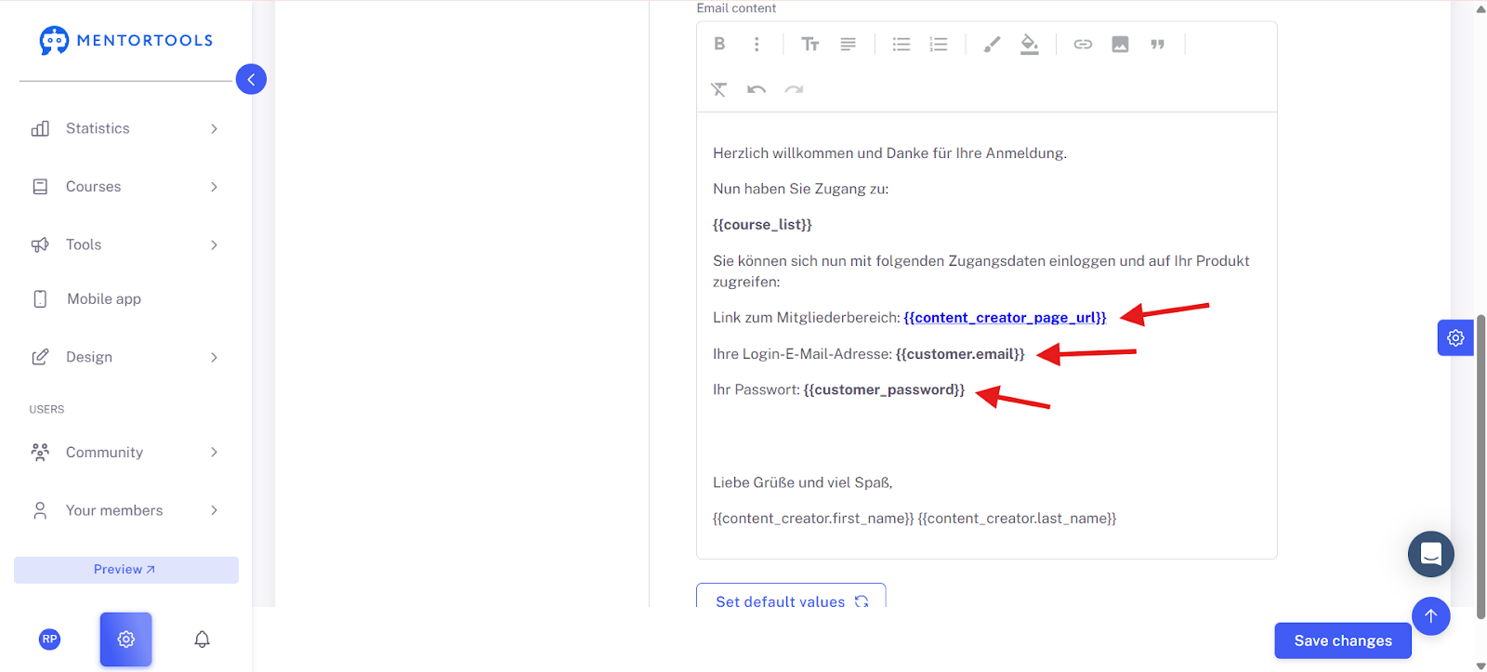Undo the last edit

(x=757, y=89)
